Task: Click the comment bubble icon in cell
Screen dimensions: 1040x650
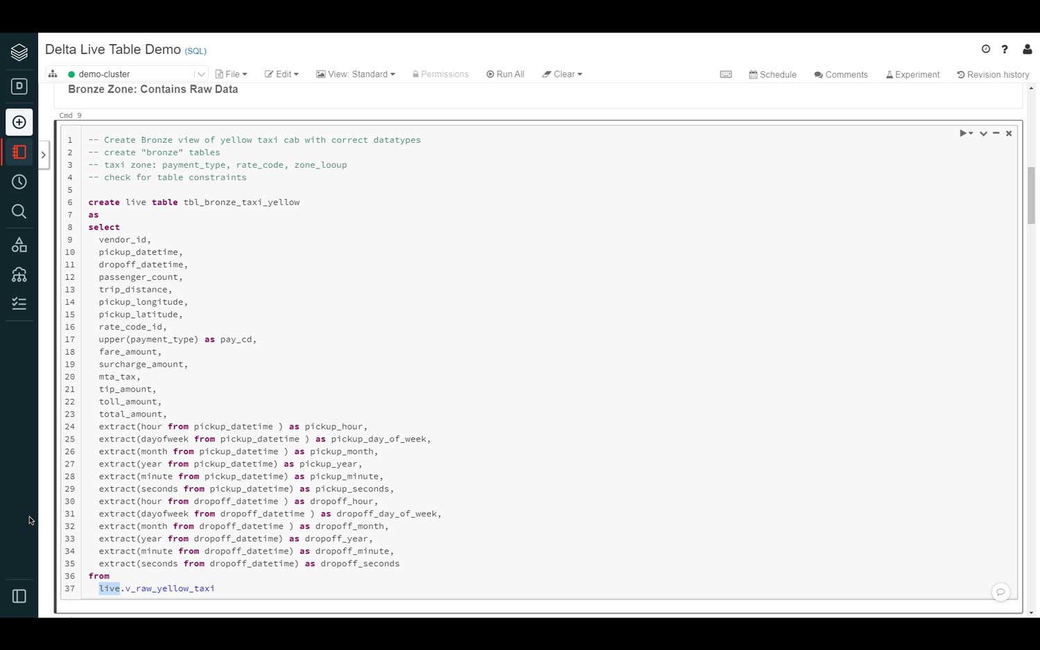Action: click(x=1000, y=592)
